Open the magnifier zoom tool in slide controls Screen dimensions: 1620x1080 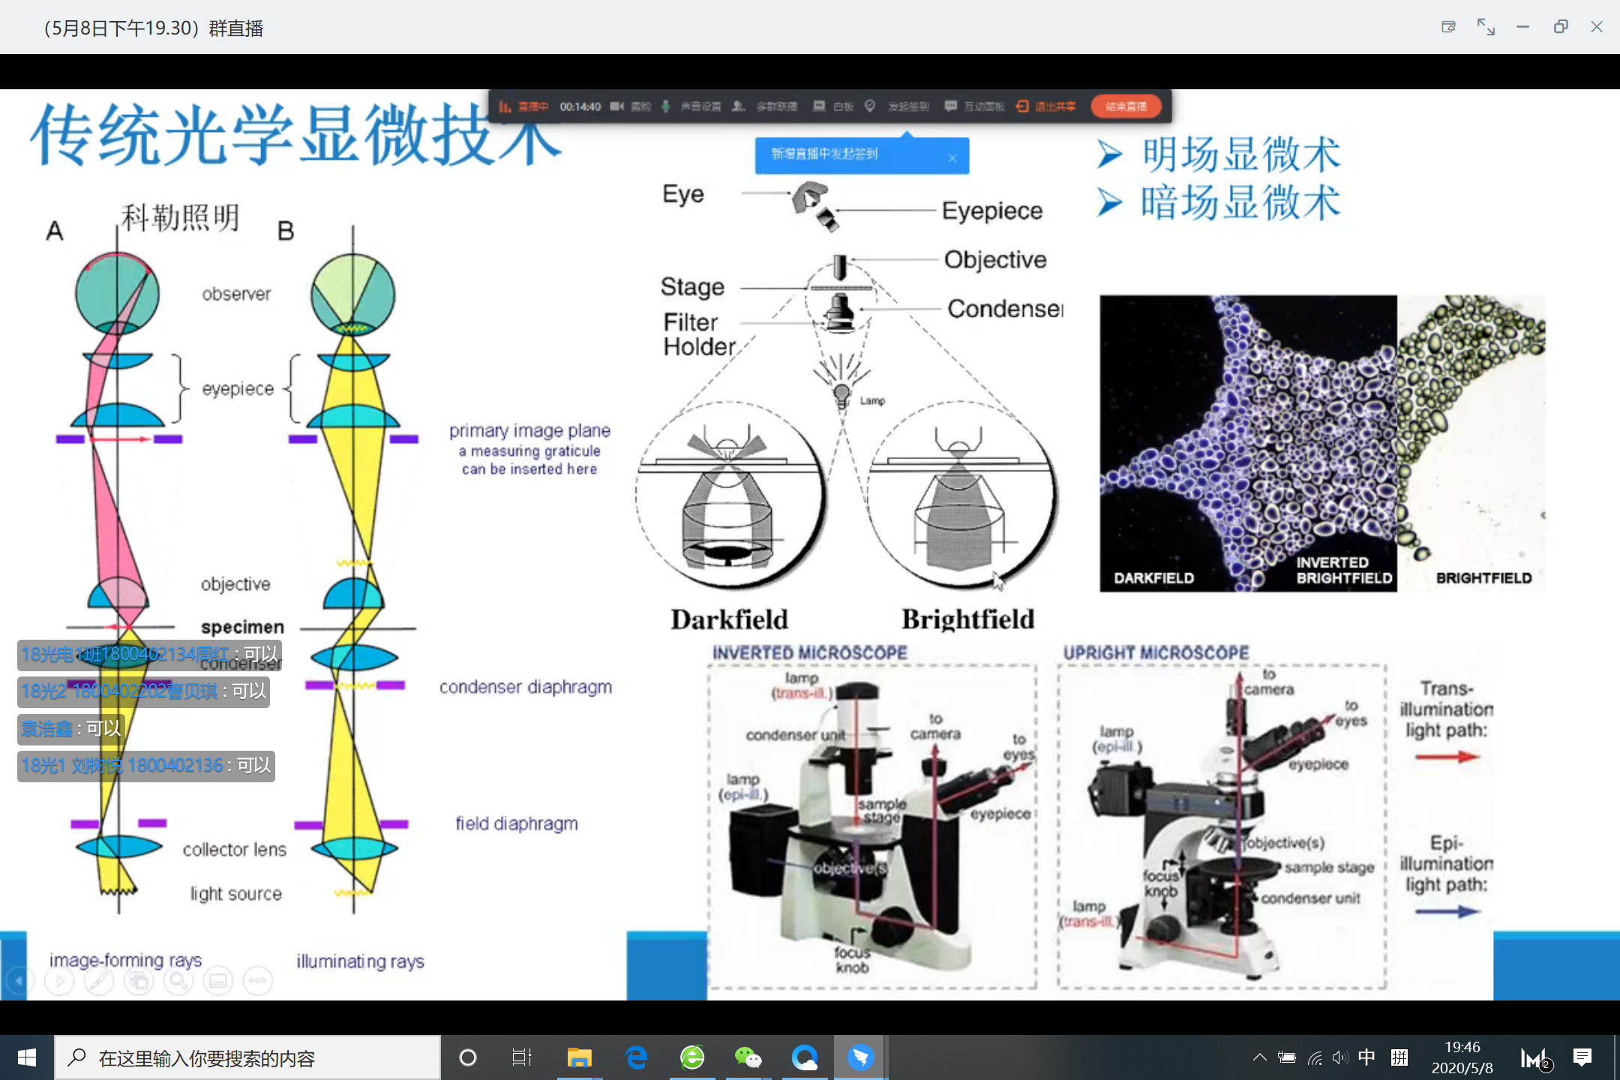[x=178, y=980]
